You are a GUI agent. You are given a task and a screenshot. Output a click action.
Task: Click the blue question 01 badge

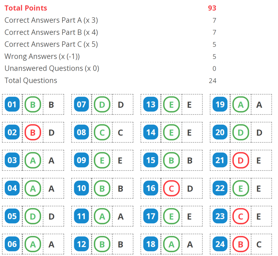tap(12, 104)
